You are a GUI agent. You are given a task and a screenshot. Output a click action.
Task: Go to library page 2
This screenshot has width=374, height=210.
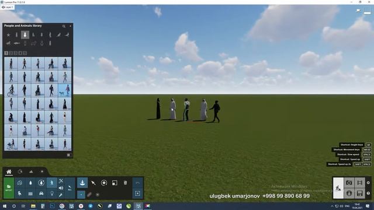[x=11, y=53]
